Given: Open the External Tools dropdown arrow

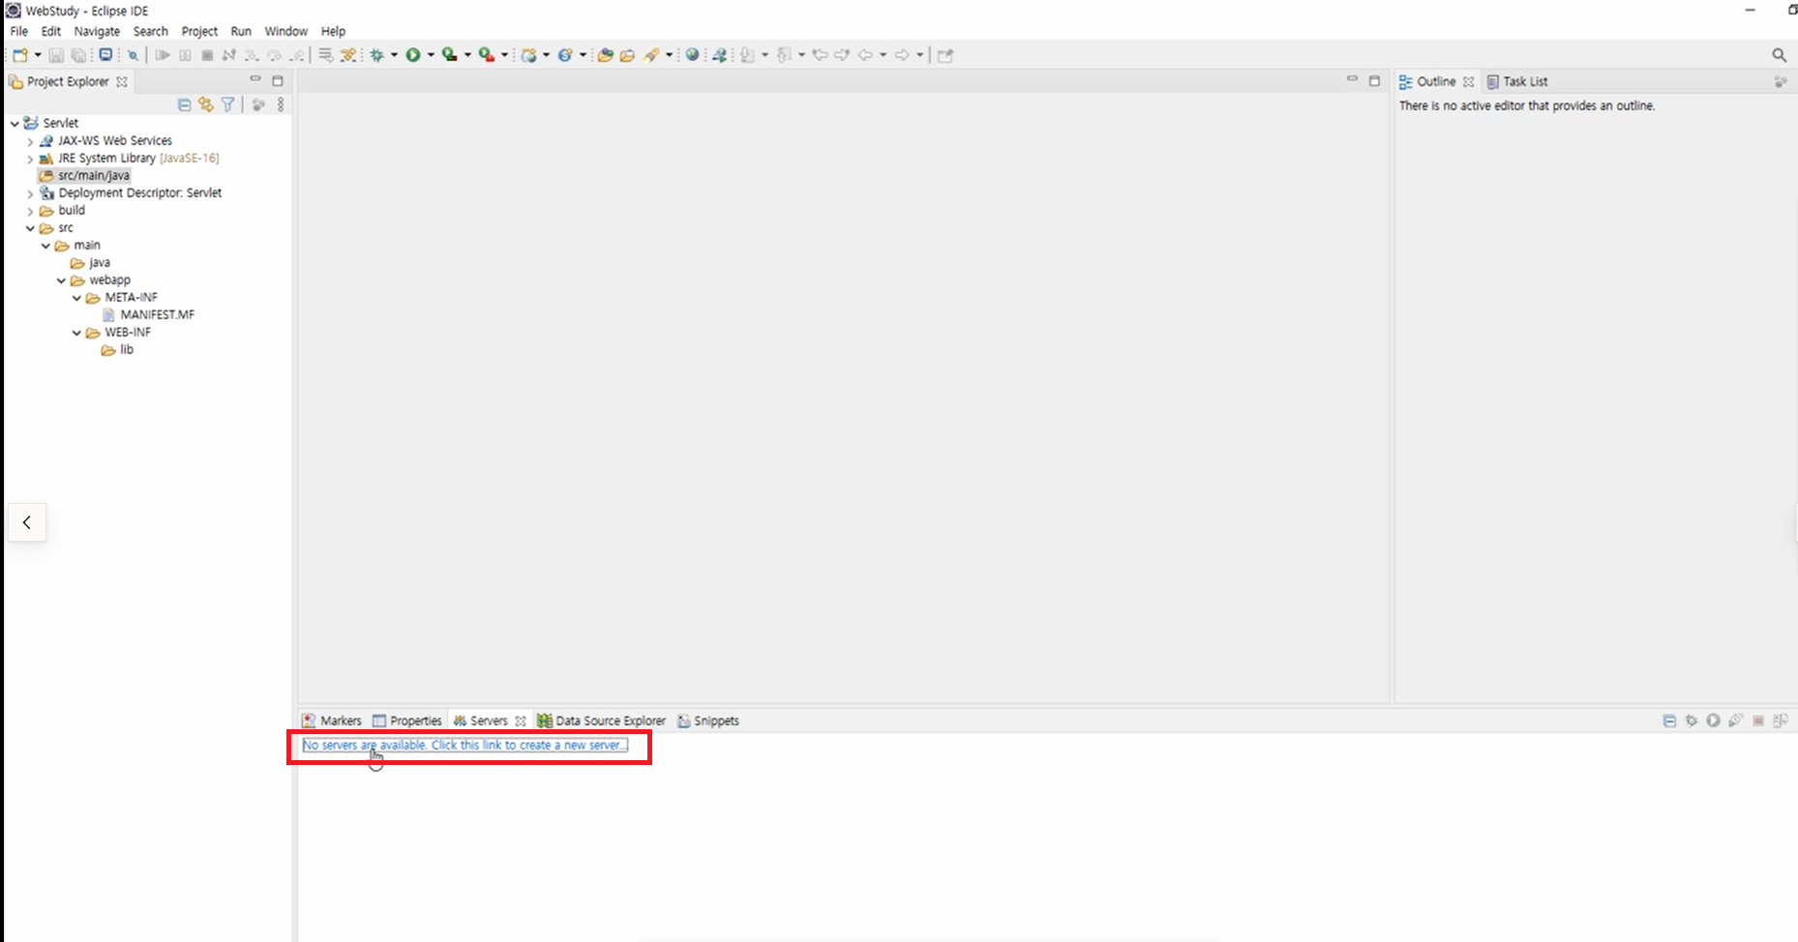Looking at the screenshot, I should (x=504, y=55).
